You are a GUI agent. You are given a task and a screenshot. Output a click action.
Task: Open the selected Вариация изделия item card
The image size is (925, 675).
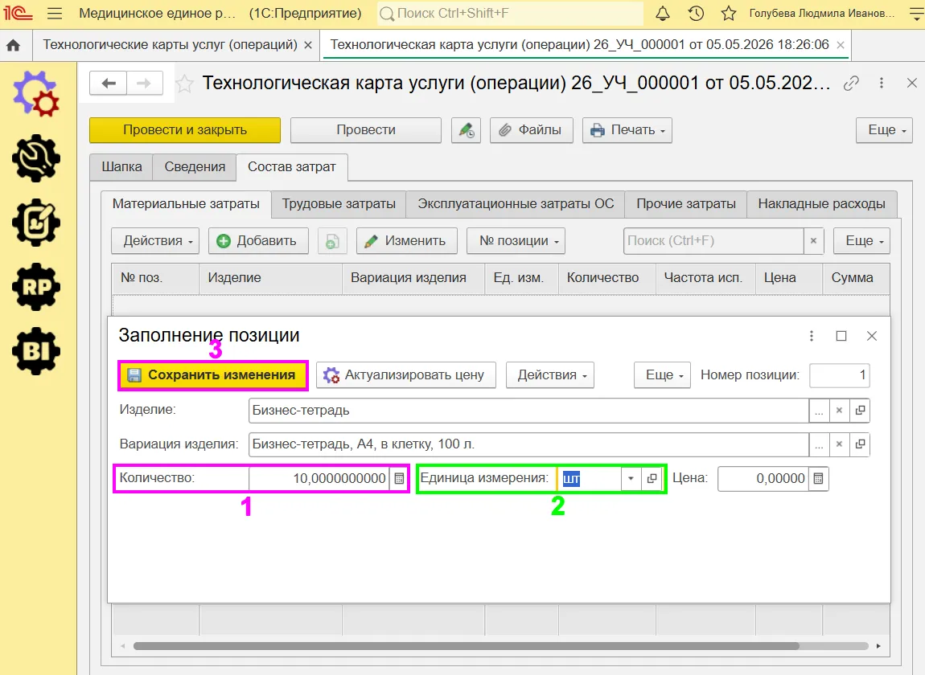click(860, 444)
